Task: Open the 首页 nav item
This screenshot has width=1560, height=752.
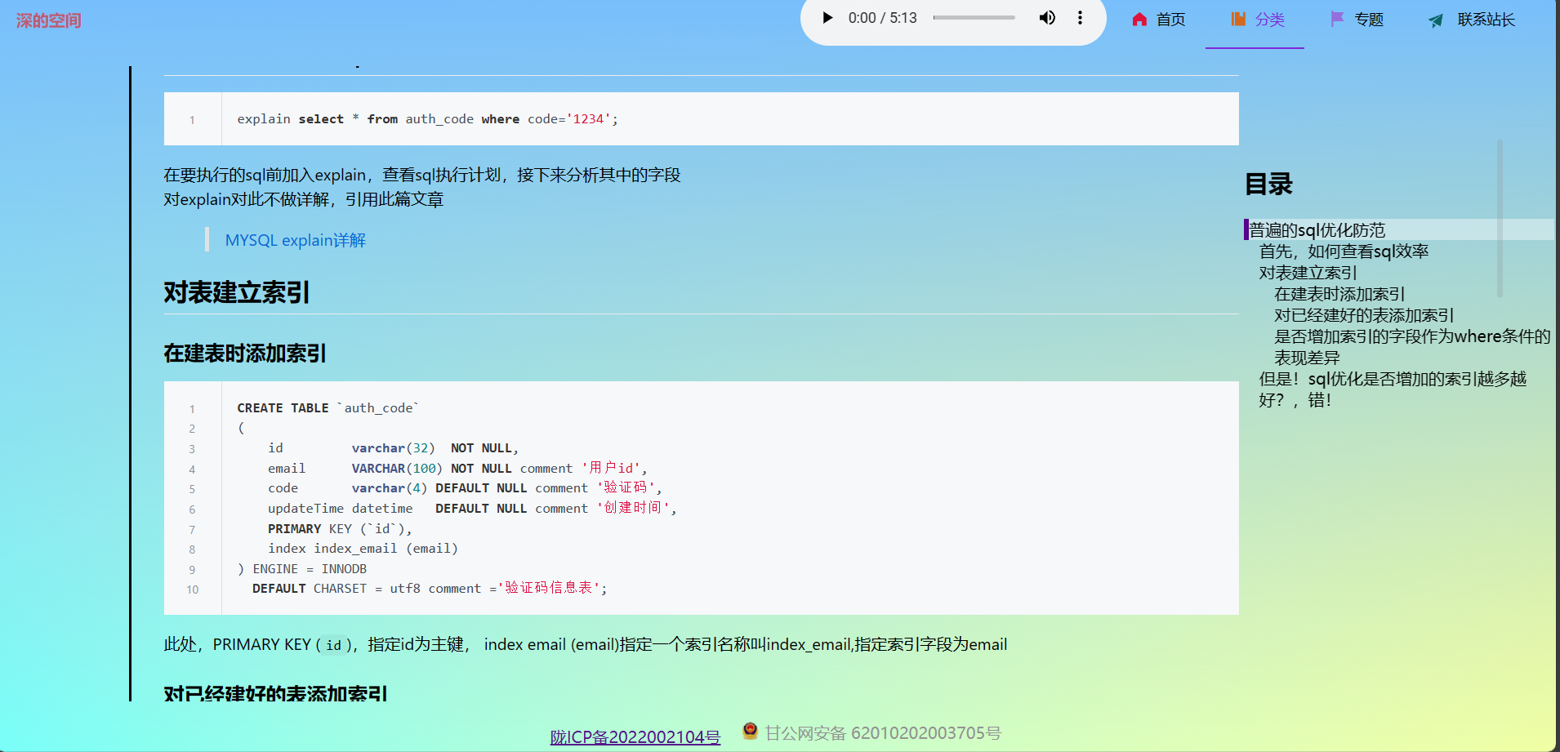Action: (x=1170, y=20)
